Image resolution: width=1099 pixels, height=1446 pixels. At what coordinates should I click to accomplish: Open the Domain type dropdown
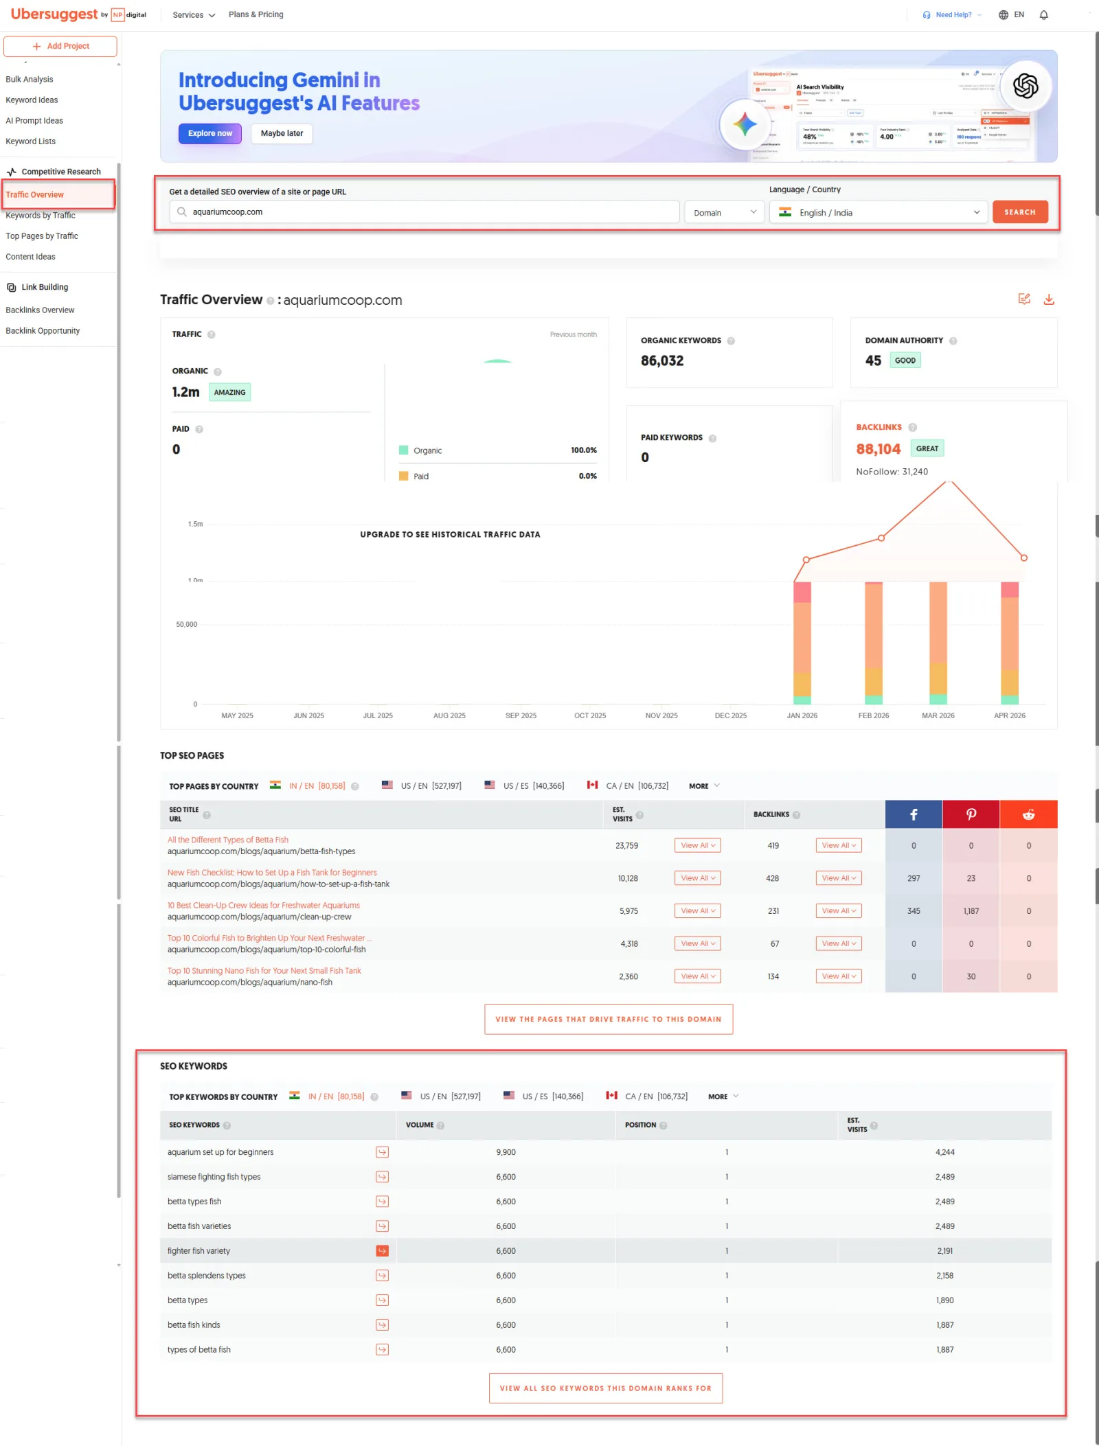[x=724, y=212]
